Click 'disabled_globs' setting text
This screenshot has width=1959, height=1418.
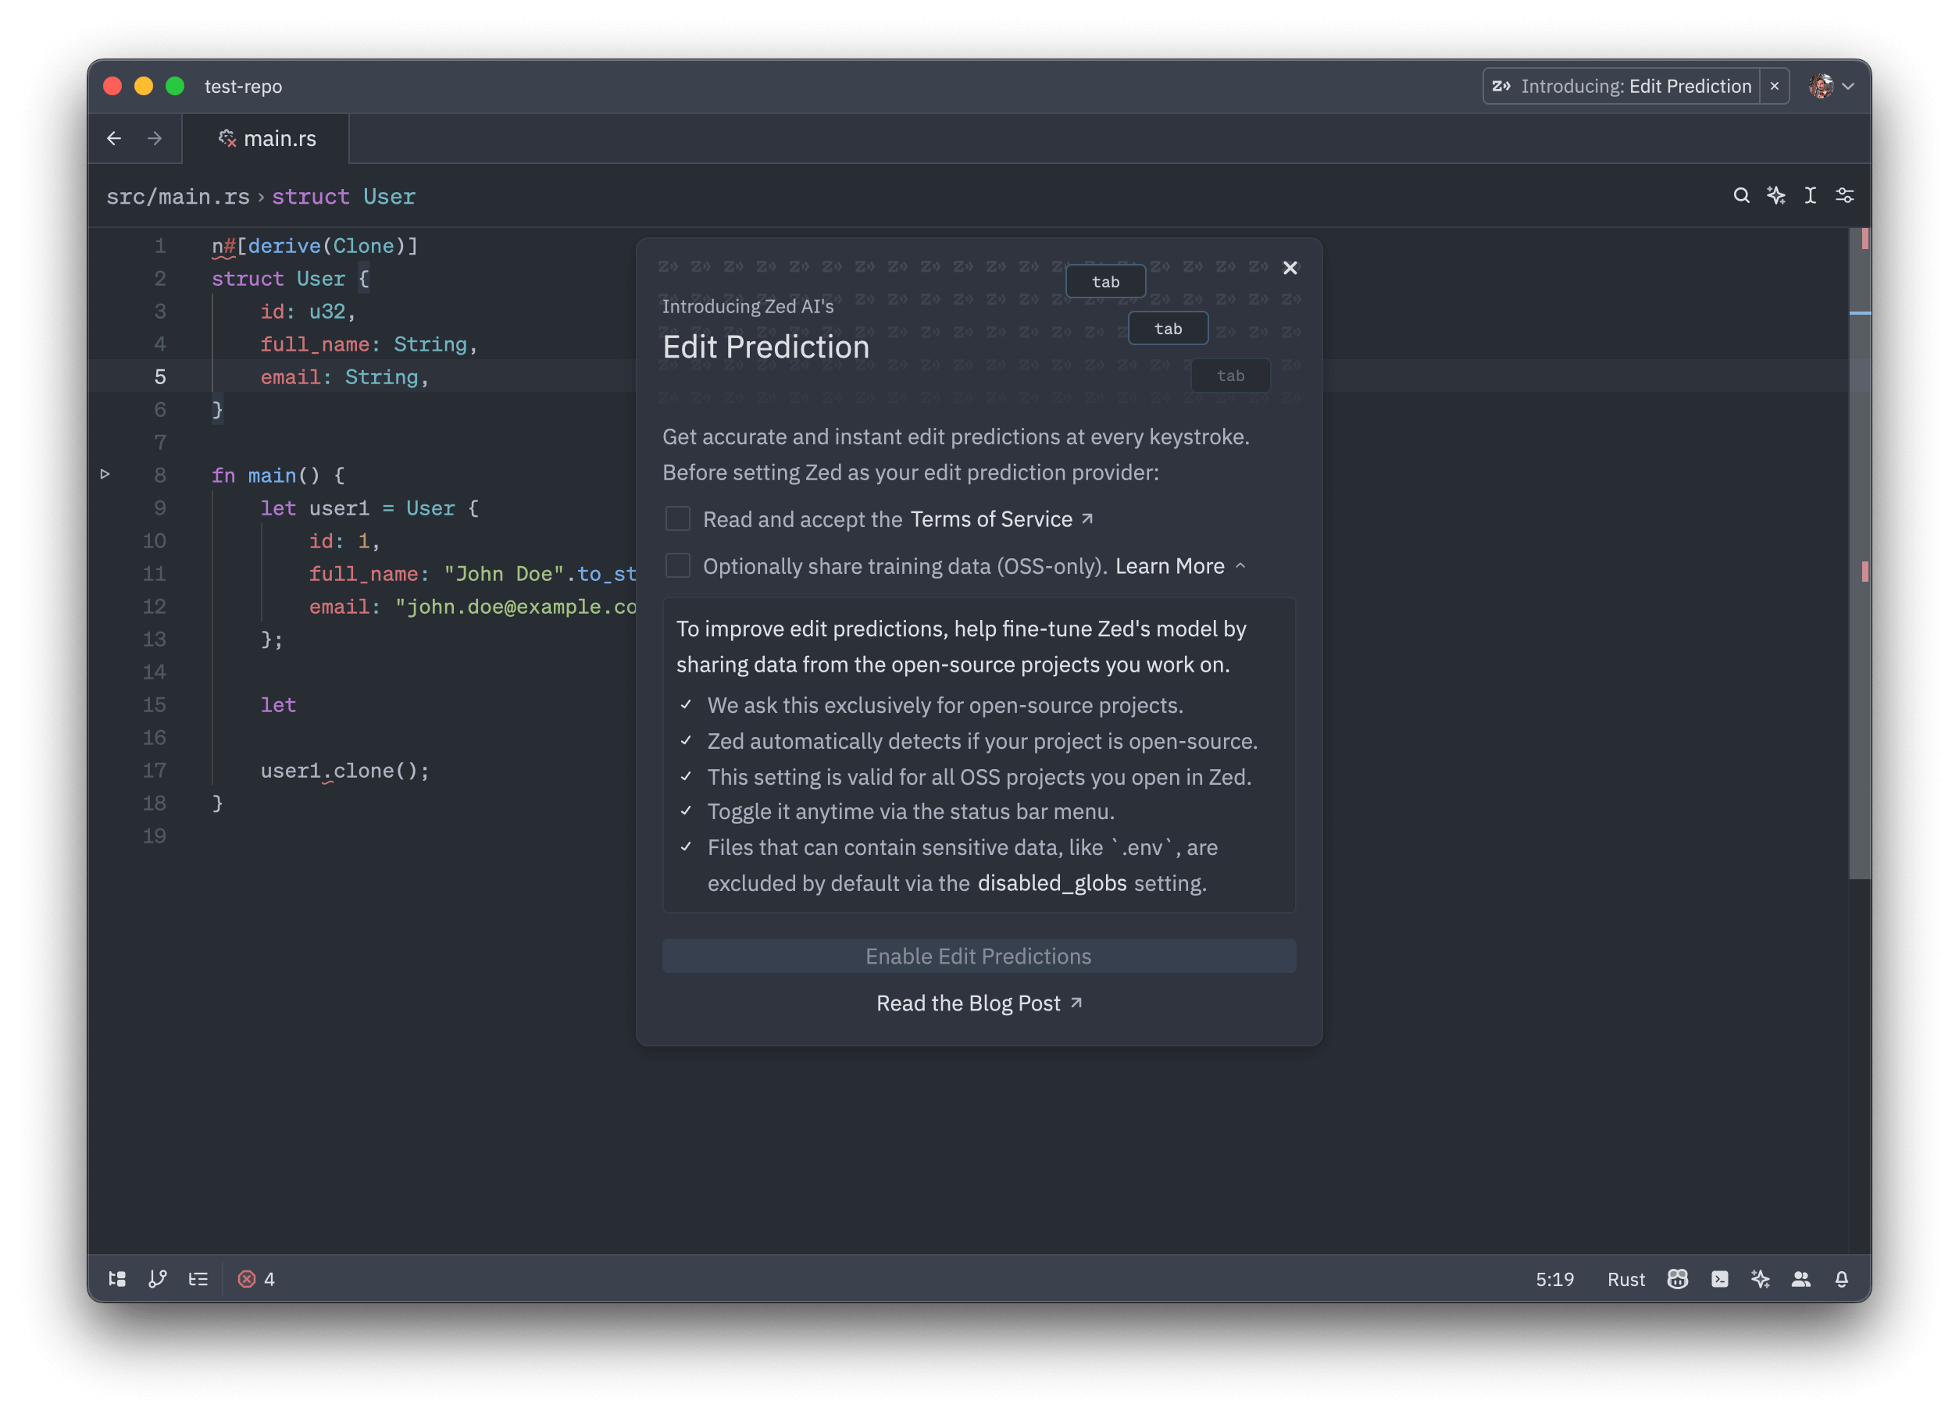tap(1051, 882)
